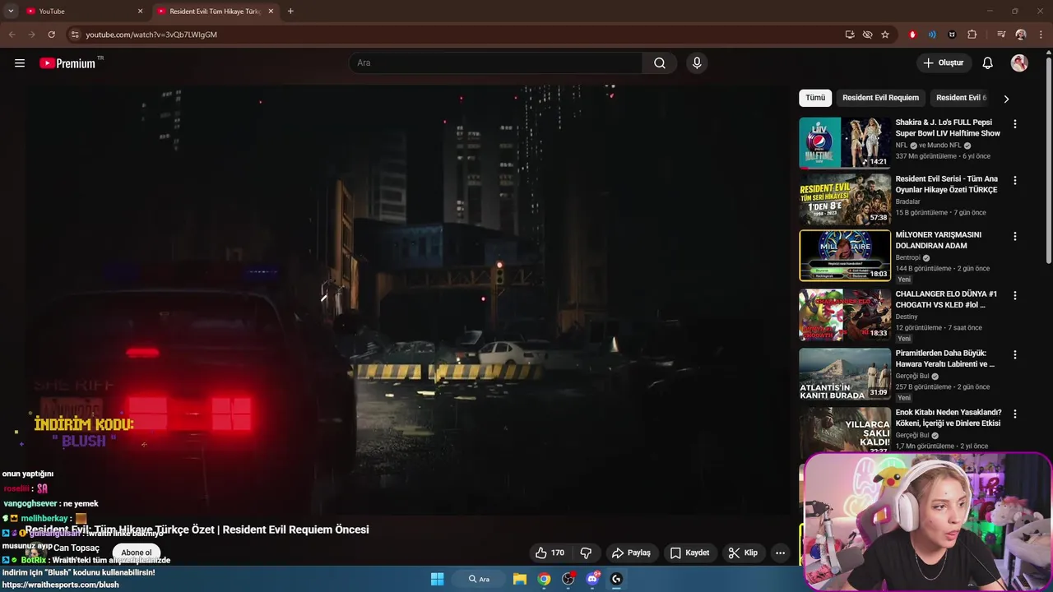Open Shakira halftime show thumbnail
1053x592 pixels.
click(845, 143)
